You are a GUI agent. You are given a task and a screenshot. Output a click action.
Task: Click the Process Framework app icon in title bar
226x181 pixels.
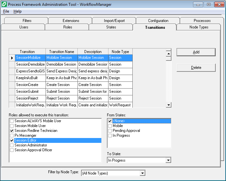tap(4, 5)
